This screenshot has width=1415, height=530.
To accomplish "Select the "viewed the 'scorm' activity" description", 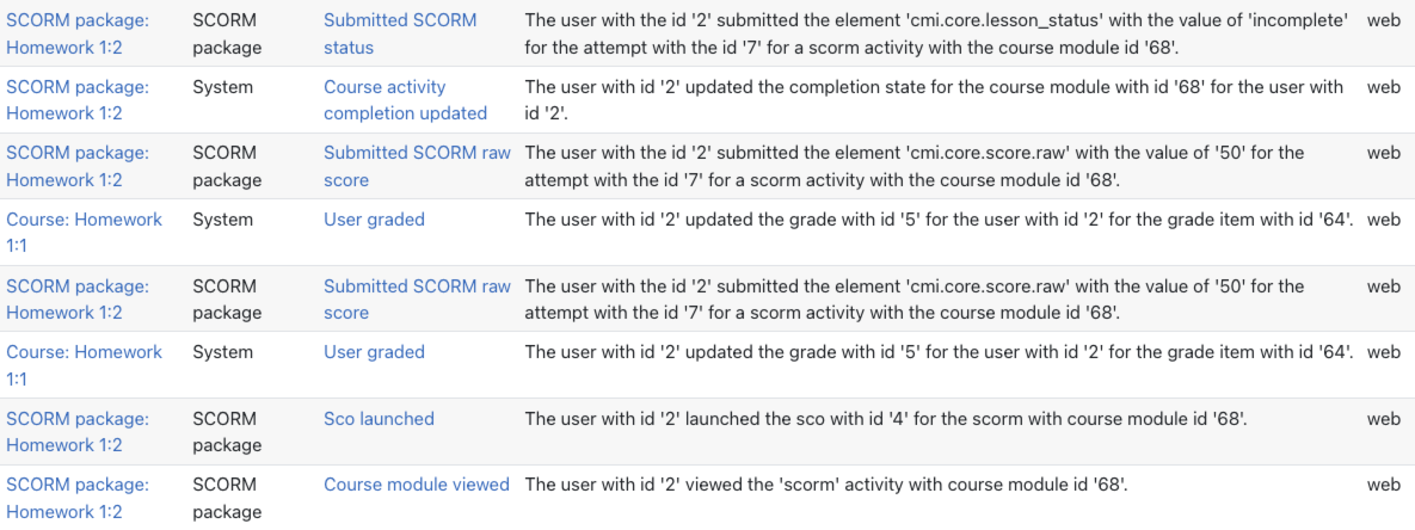I will pos(826,484).
